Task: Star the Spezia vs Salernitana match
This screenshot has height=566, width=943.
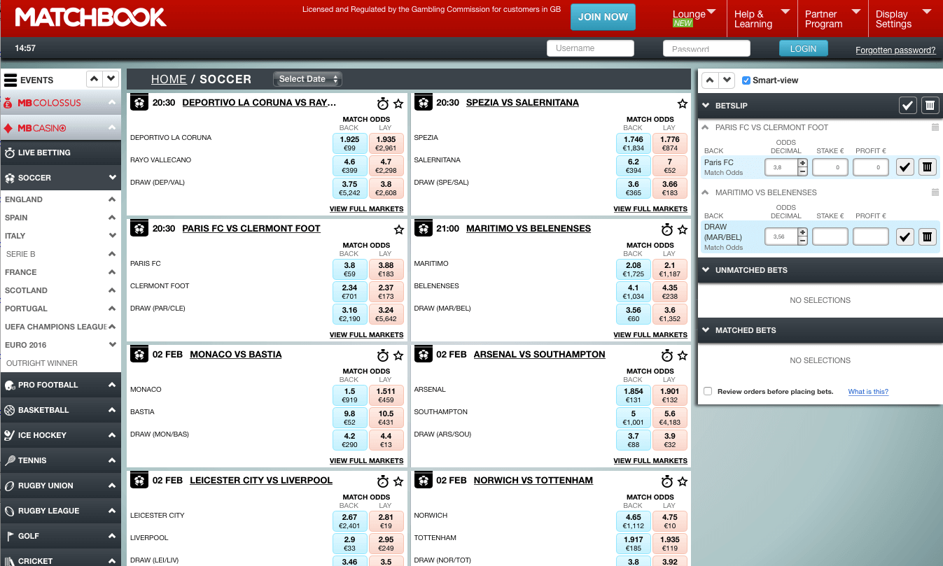Action: (x=683, y=104)
